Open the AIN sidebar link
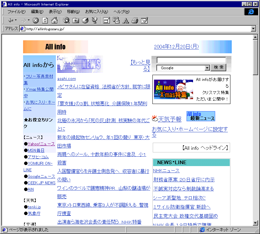Image resolution: width=260 pixels, height=234 pixels. pyautogui.click(x=31, y=189)
